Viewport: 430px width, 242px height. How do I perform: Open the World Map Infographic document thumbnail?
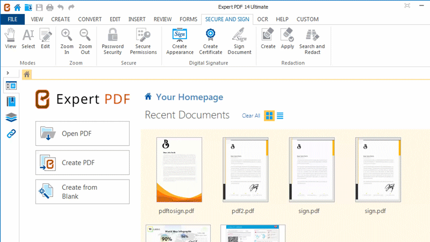click(x=178, y=233)
